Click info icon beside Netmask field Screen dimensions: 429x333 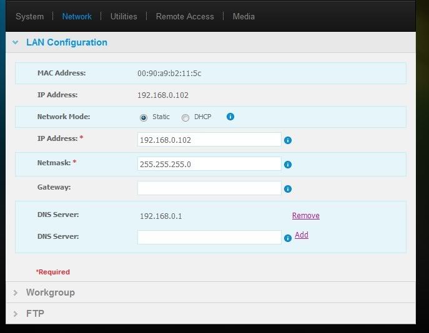pyautogui.click(x=287, y=165)
